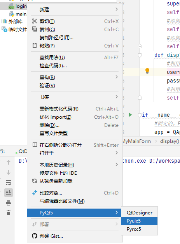The width and height of the screenshot is (180, 244).
Task: Click the Copy icon beside 复制(C)
Action: tap(35, 29)
